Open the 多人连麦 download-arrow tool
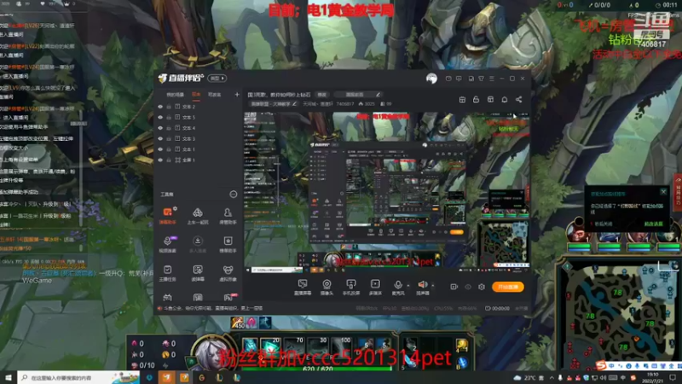Viewport: 682px width, 384px height. pos(198,244)
